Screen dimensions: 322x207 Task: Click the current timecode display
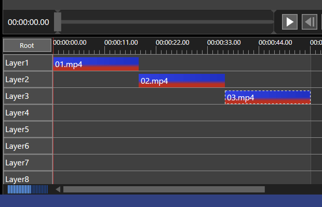click(29, 22)
